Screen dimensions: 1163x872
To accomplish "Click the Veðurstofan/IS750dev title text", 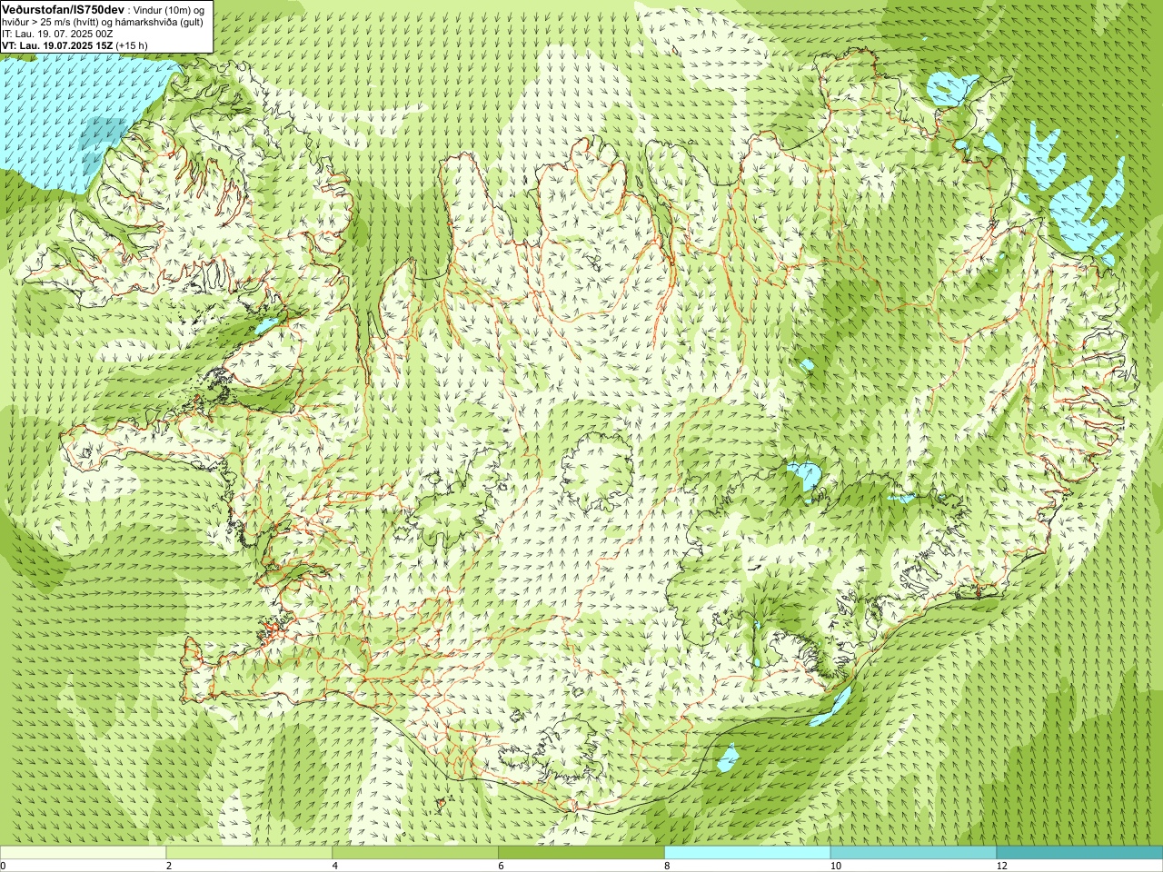I will pos(64,8).
